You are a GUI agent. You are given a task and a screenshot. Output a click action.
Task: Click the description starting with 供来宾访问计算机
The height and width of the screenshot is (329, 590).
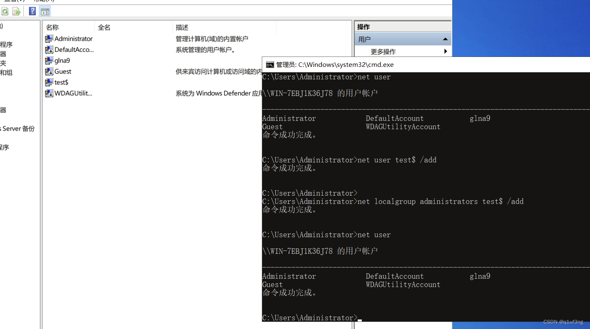pos(219,71)
